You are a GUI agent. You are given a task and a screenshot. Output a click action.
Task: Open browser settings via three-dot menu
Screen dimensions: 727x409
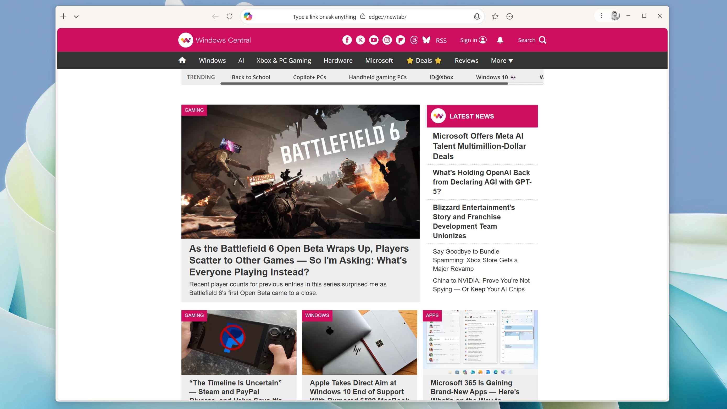tap(601, 15)
